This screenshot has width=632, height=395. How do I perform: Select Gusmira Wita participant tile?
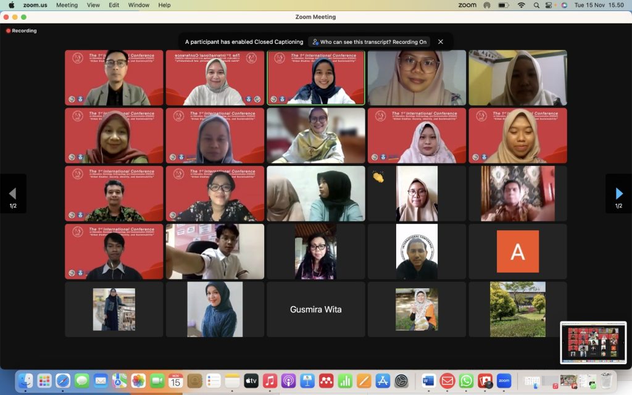[x=315, y=309]
